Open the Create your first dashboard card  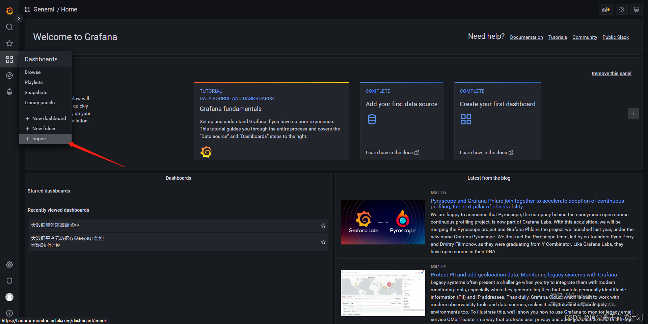(x=497, y=121)
